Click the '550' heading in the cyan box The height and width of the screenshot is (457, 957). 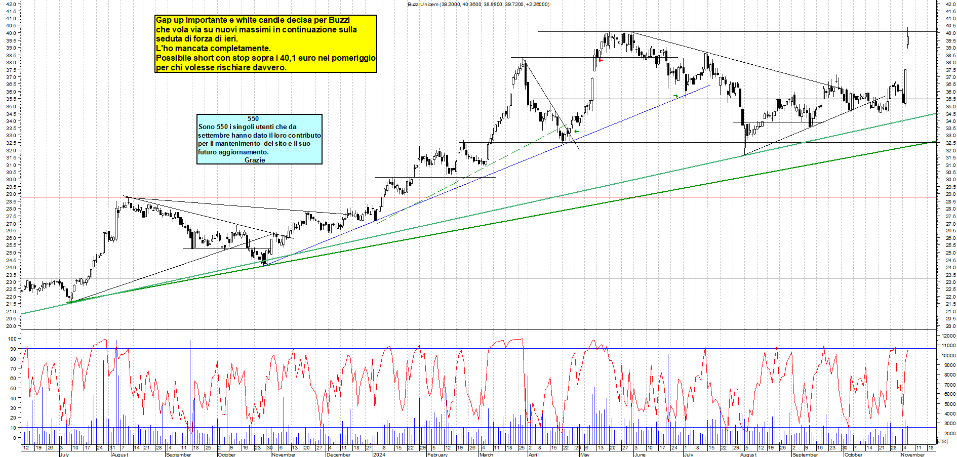(x=253, y=118)
